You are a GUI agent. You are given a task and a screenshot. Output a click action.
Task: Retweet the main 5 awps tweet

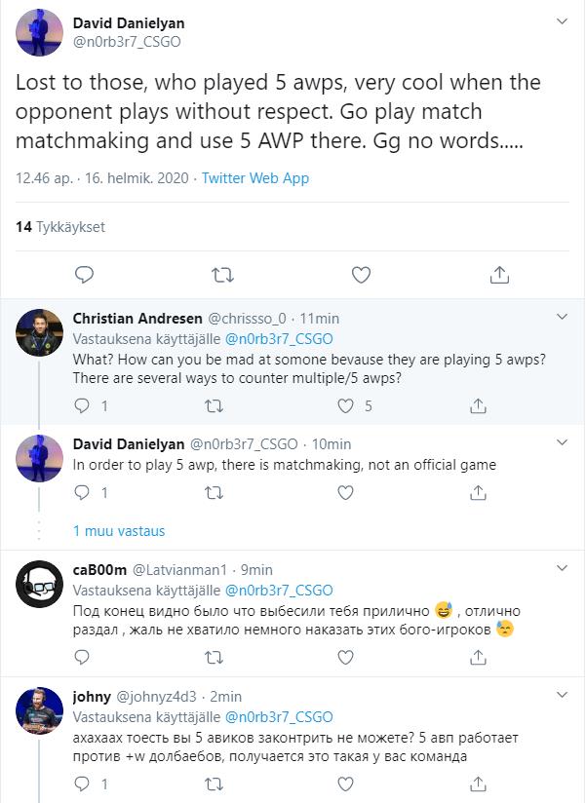pos(223,273)
